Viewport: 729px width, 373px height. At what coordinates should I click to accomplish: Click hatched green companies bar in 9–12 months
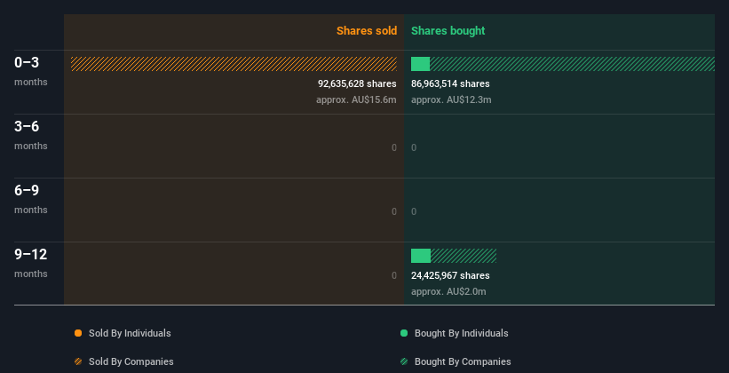pyautogui.click(x=464, y=256)
